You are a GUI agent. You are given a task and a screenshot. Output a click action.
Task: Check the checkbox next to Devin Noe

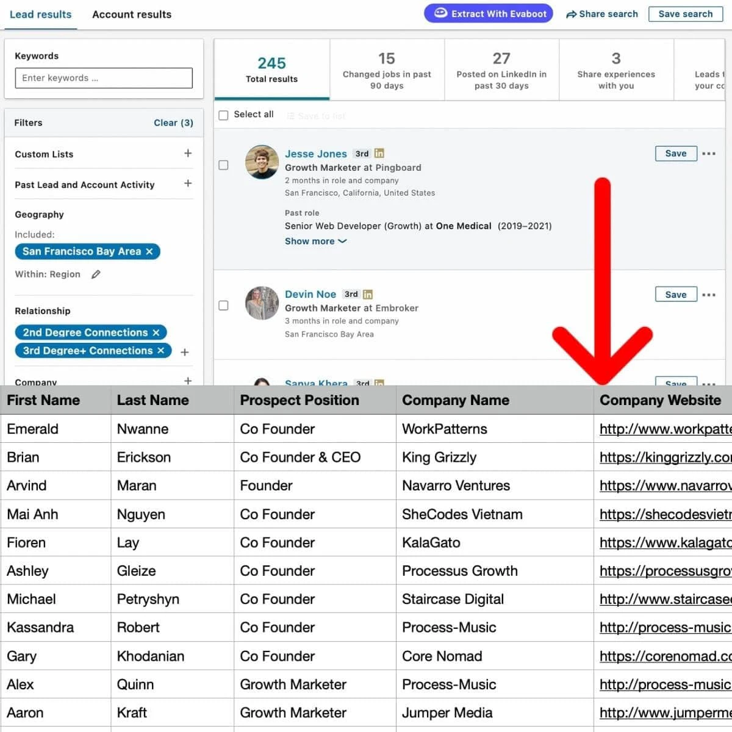(223, 306)
